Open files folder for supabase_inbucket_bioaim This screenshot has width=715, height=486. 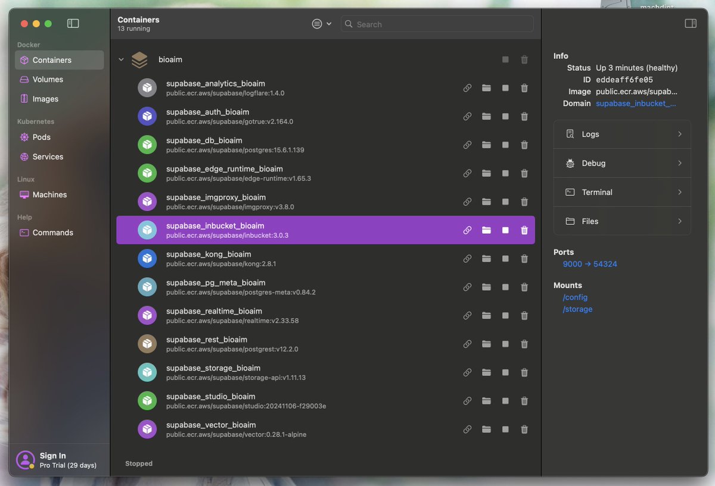[486, 230]
